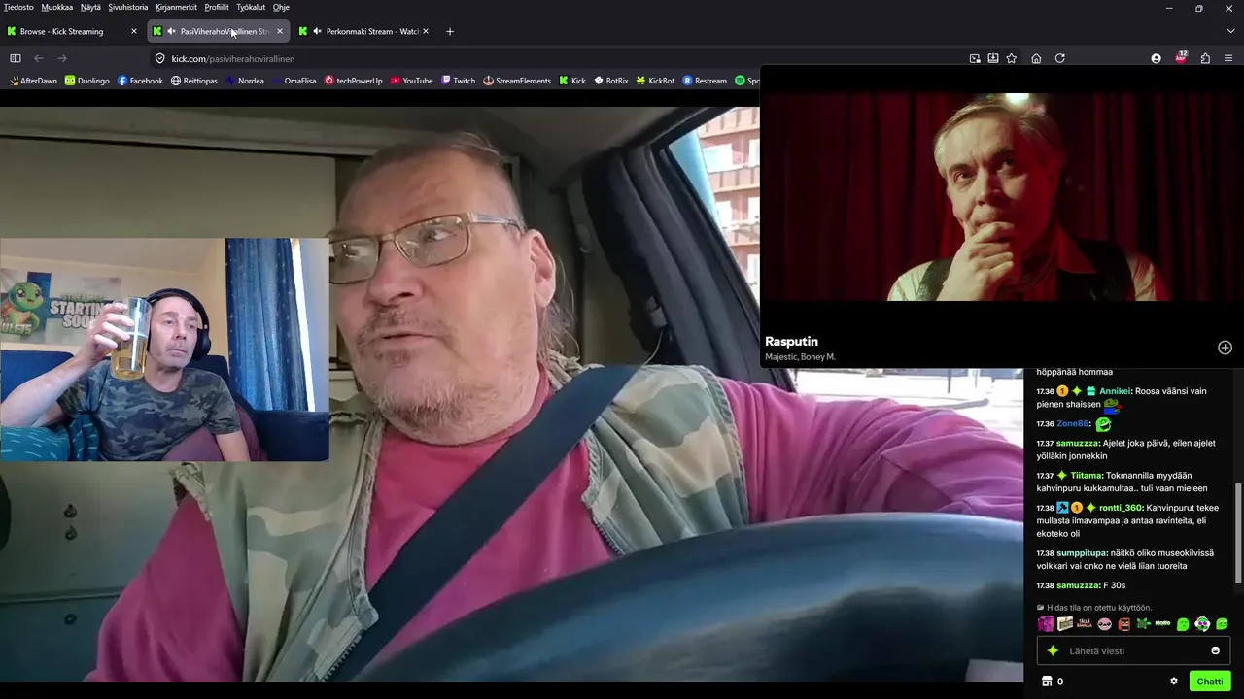This screenshot has height=699, width=1244.
Task: Open the AfterDawn bookmark
Action: coord(34,81)
